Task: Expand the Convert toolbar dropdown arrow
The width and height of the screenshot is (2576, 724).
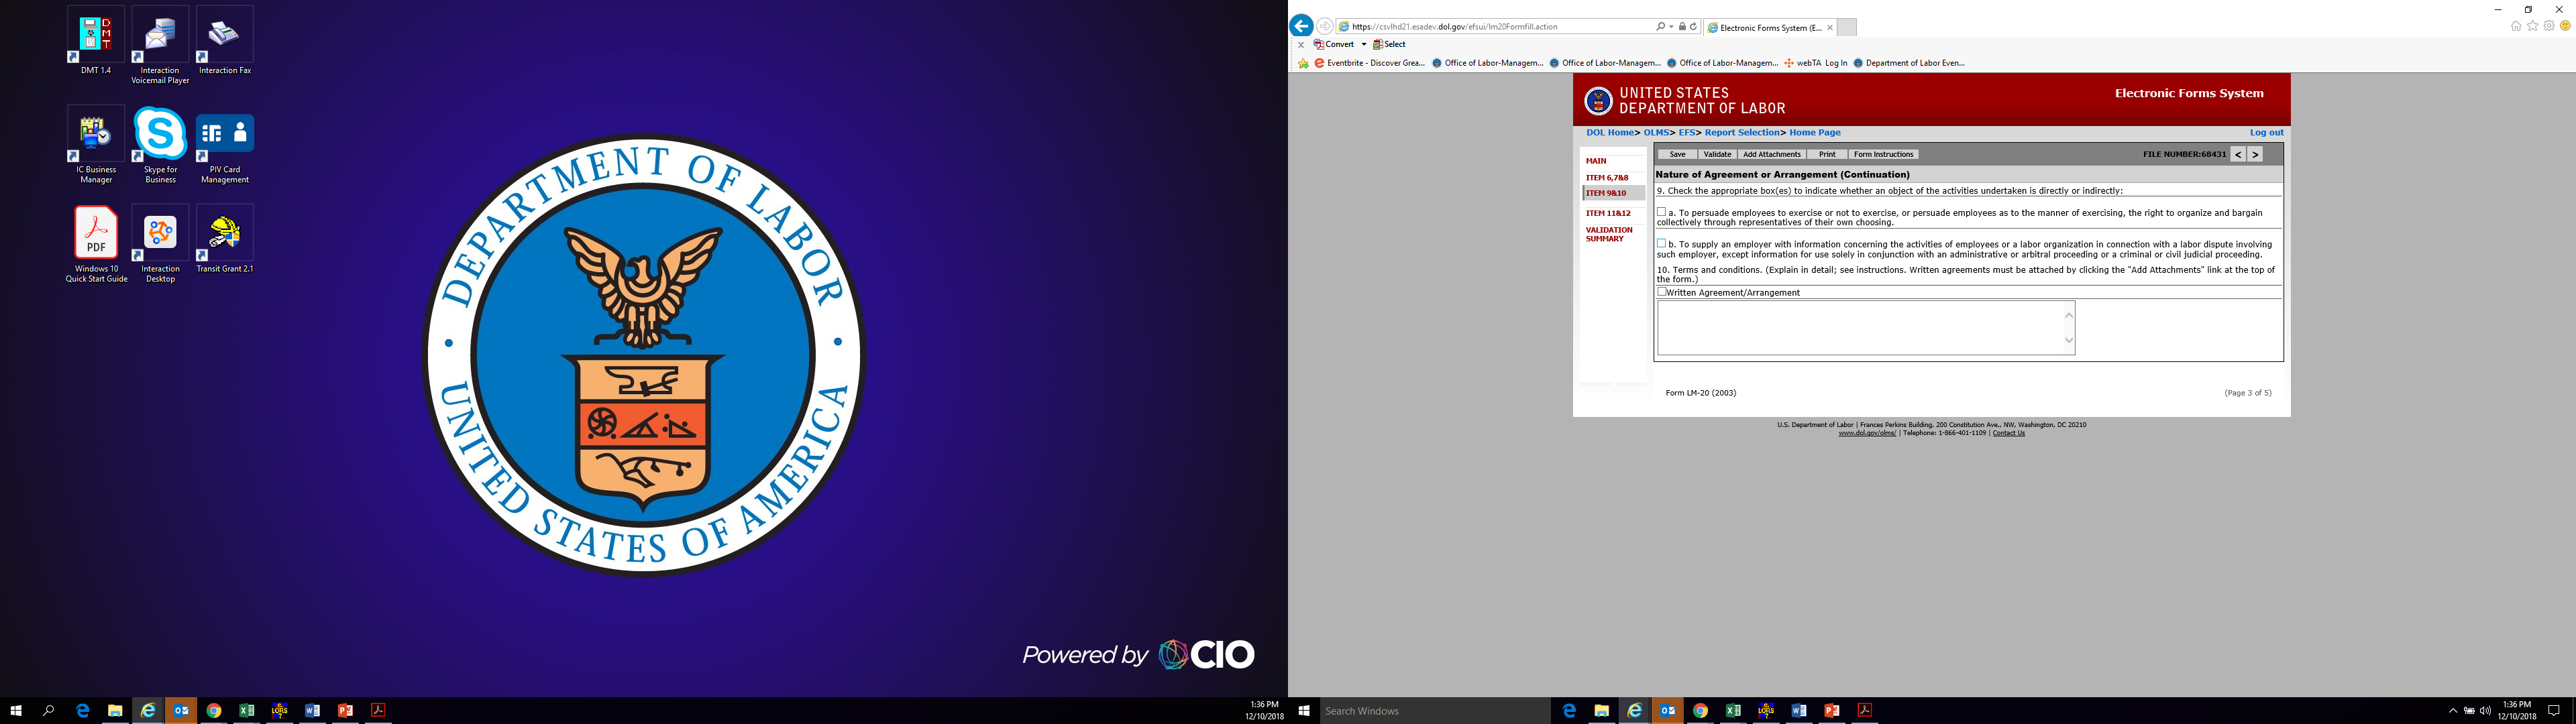Action: coord(1363,45)
